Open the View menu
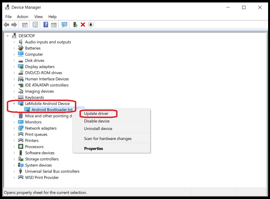Viewport: 270px width, 199px height. (x=39, y=17)
